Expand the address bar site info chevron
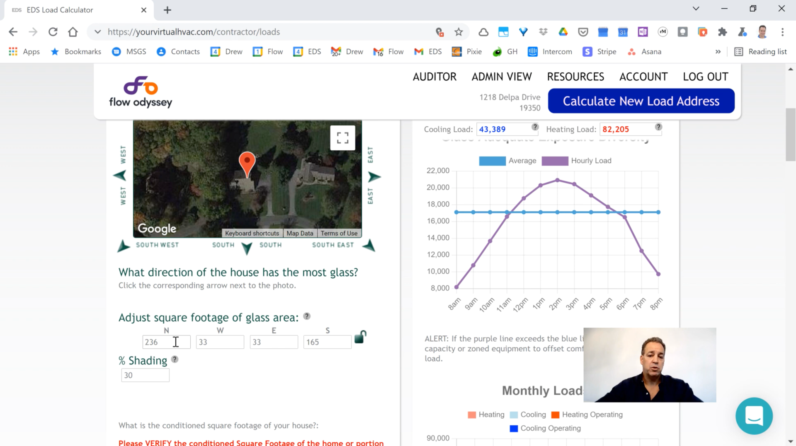The height and width of the screenshot is (446, 796). pos(97,32)
